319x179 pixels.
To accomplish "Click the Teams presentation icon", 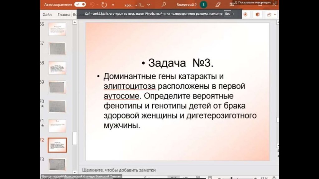I will coord(257,14).
